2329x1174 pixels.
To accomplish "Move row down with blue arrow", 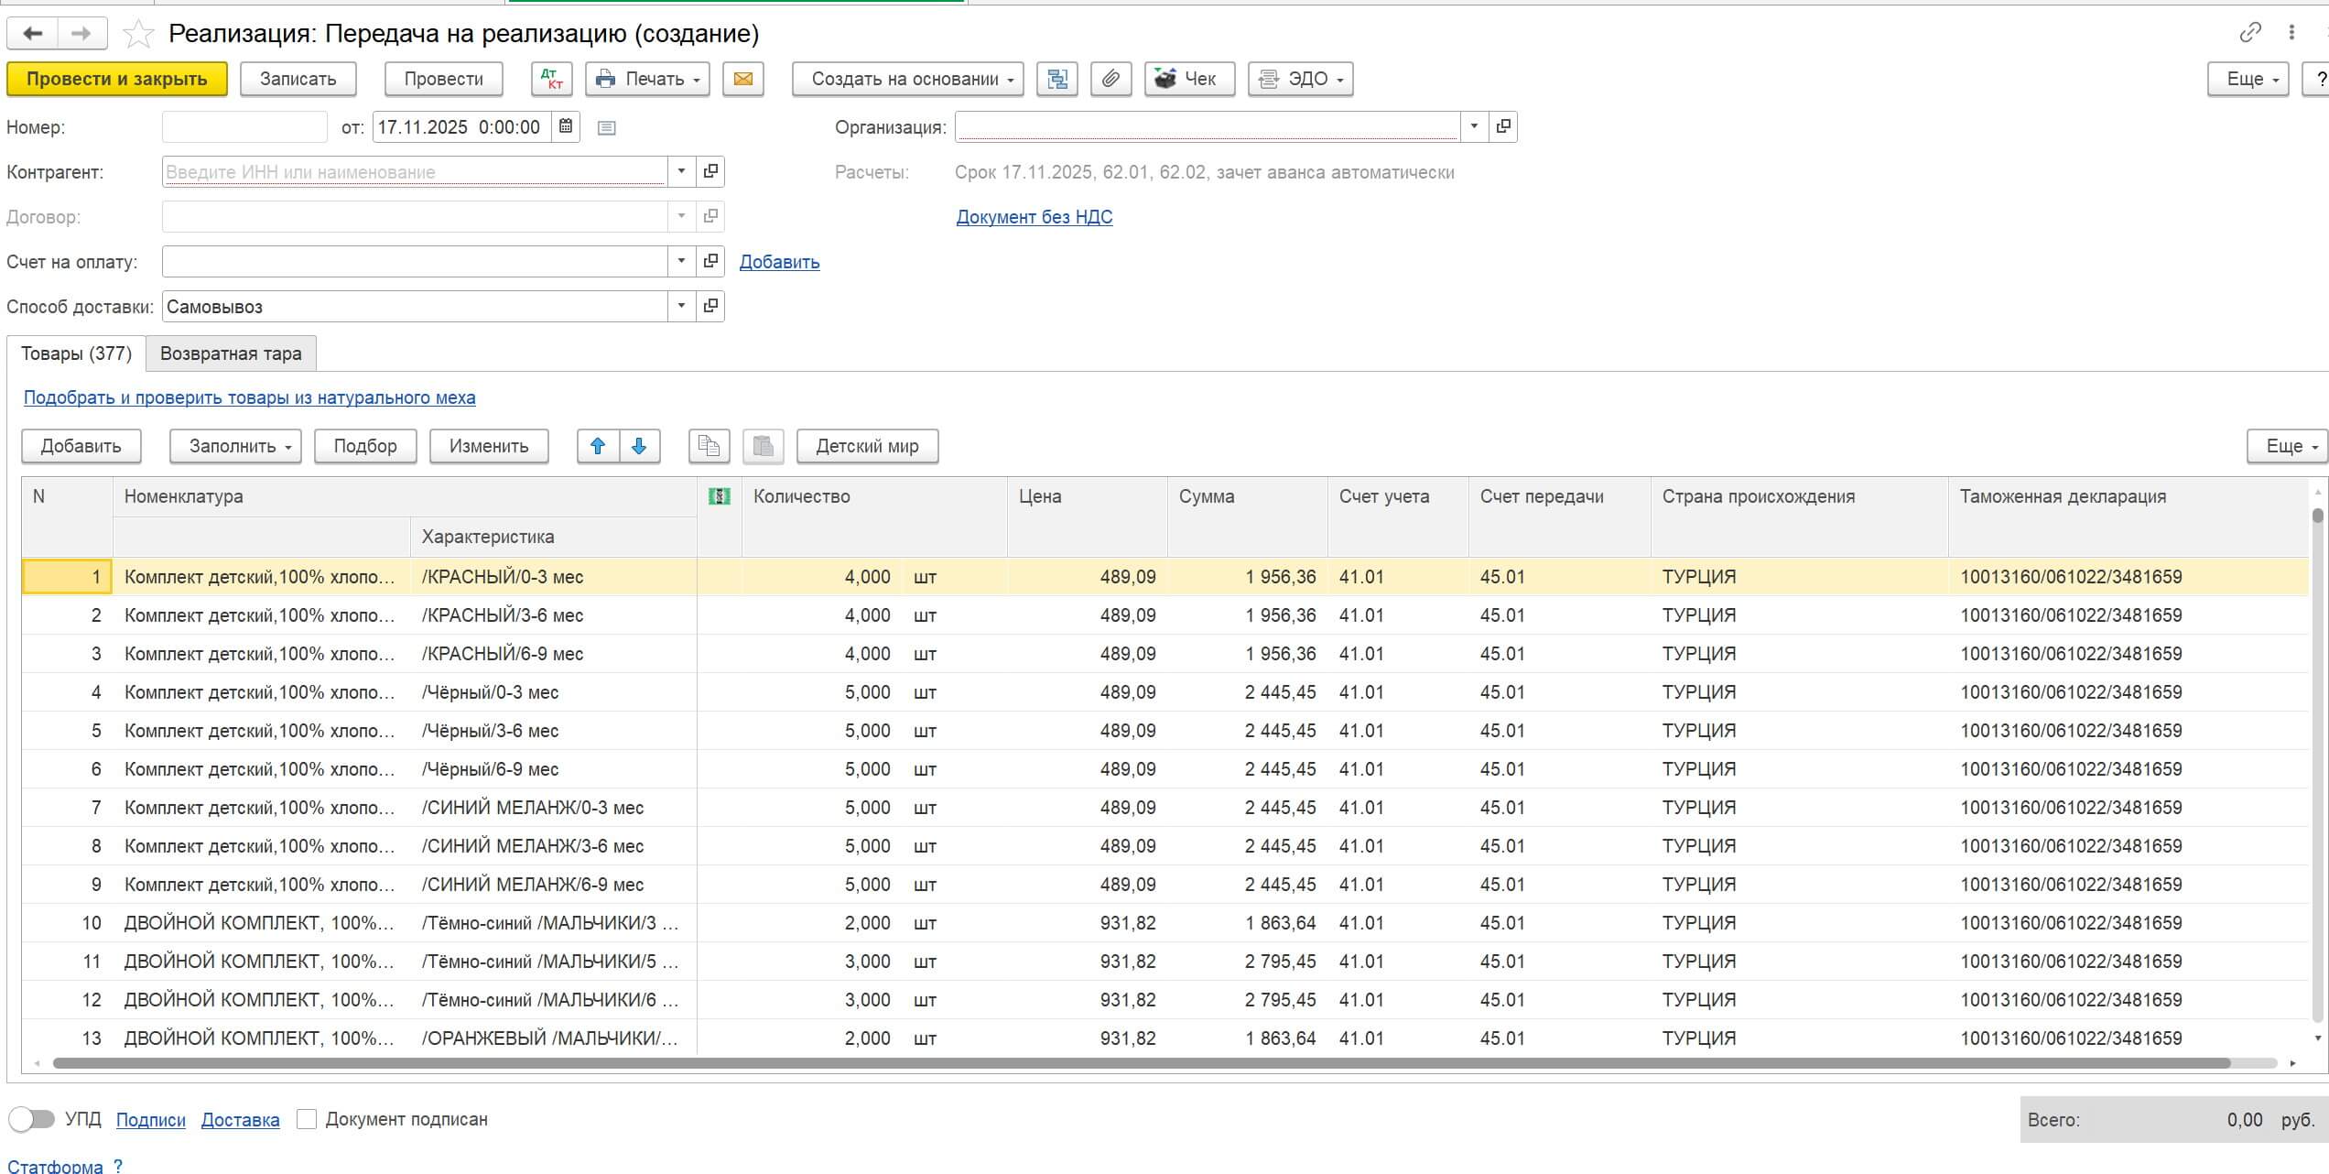I will 639,446.
